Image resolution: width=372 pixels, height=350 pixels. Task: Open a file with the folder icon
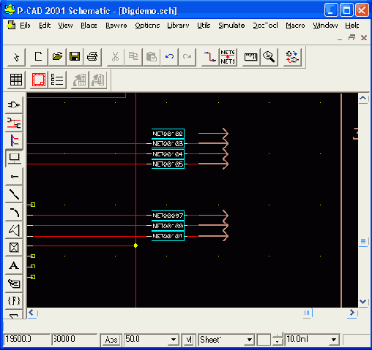pyautogui.click(x=57, y=57)
